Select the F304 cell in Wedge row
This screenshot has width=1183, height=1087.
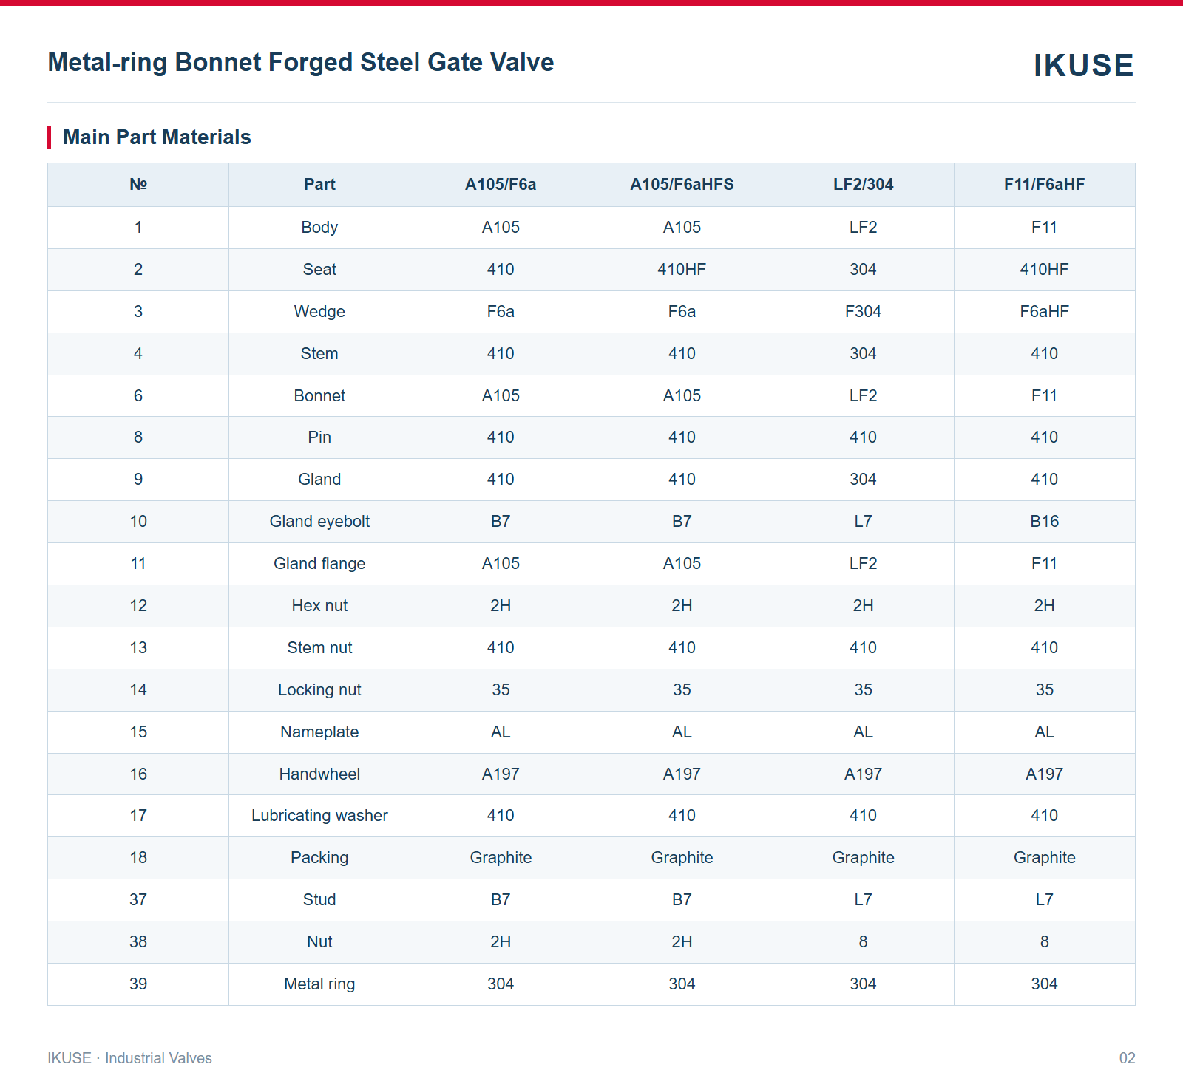point(863,312)
